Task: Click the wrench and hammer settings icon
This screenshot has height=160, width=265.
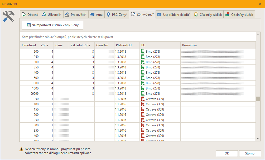Action: (x=8, y=16)
